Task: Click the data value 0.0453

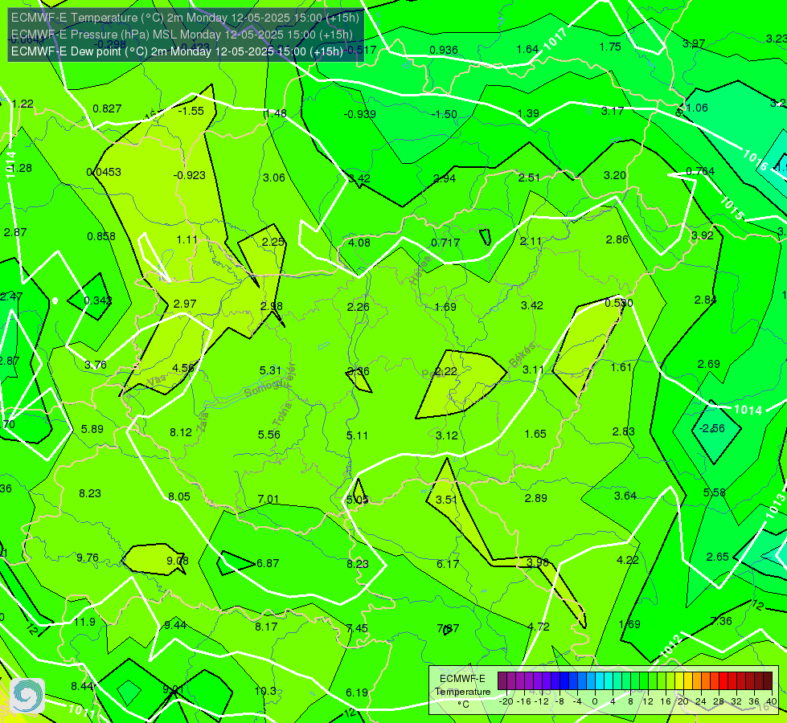Action: [104, 172]
